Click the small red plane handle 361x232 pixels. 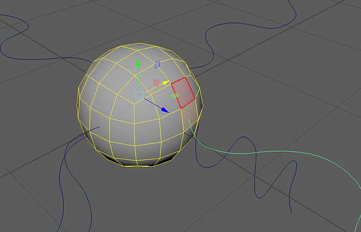(x=156, y=83)
